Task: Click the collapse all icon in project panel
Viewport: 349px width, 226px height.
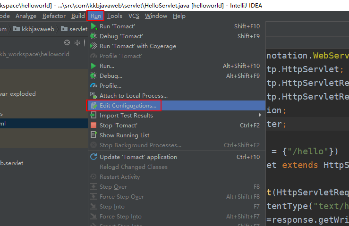Action: [x=77, y=42]
